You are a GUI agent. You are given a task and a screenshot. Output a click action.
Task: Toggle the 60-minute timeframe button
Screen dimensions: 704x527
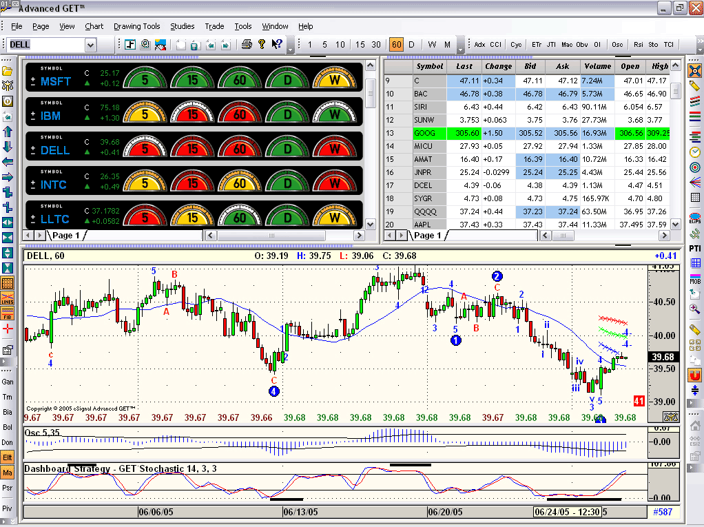tap(396, 45)
